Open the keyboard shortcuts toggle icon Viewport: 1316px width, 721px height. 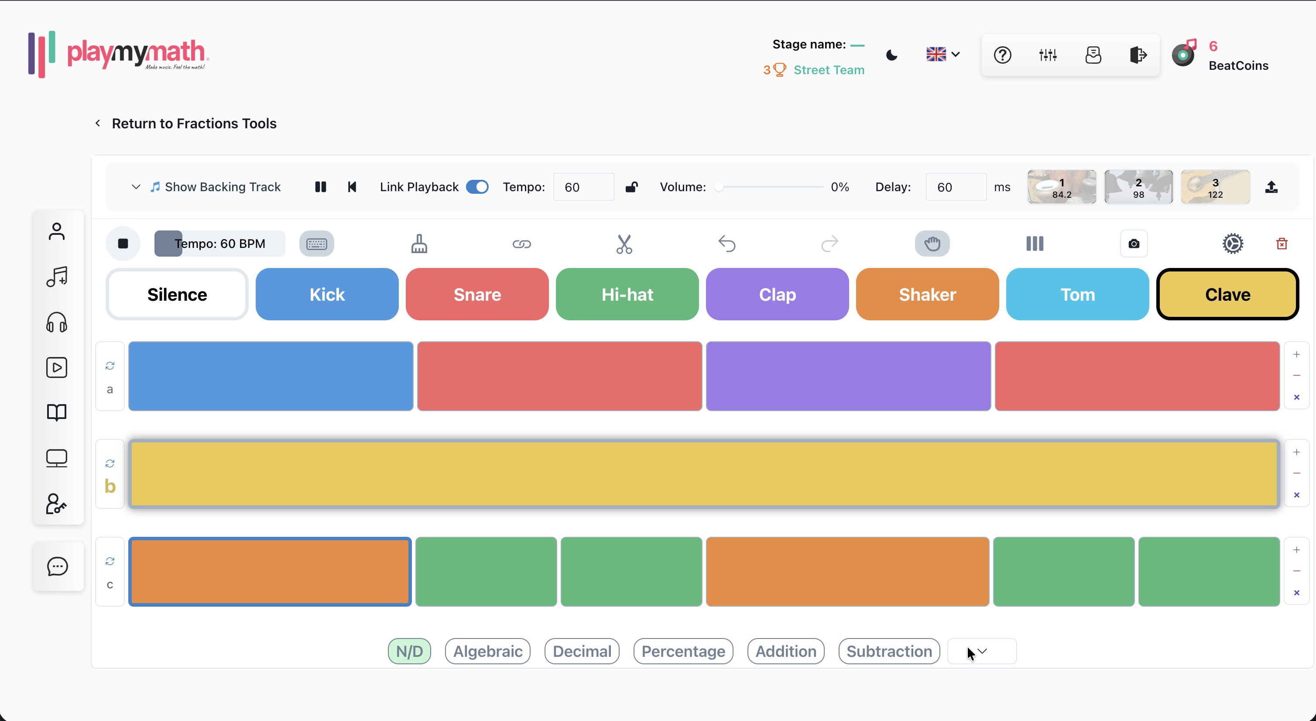coord(317,244)
